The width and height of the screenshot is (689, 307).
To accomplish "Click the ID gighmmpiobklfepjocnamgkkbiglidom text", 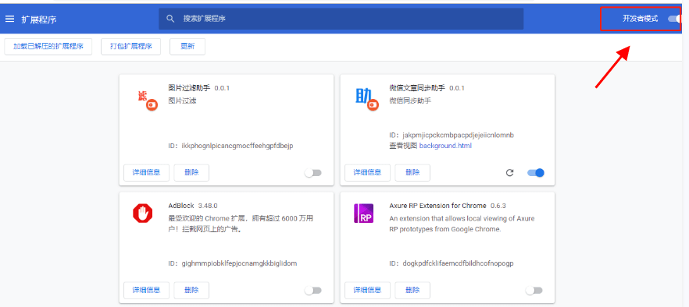I will pyautogui.click(x=233, y=263).
